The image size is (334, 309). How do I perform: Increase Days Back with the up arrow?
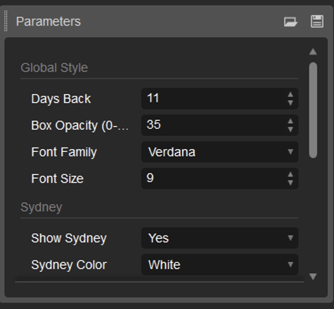[x=291, y=95]
